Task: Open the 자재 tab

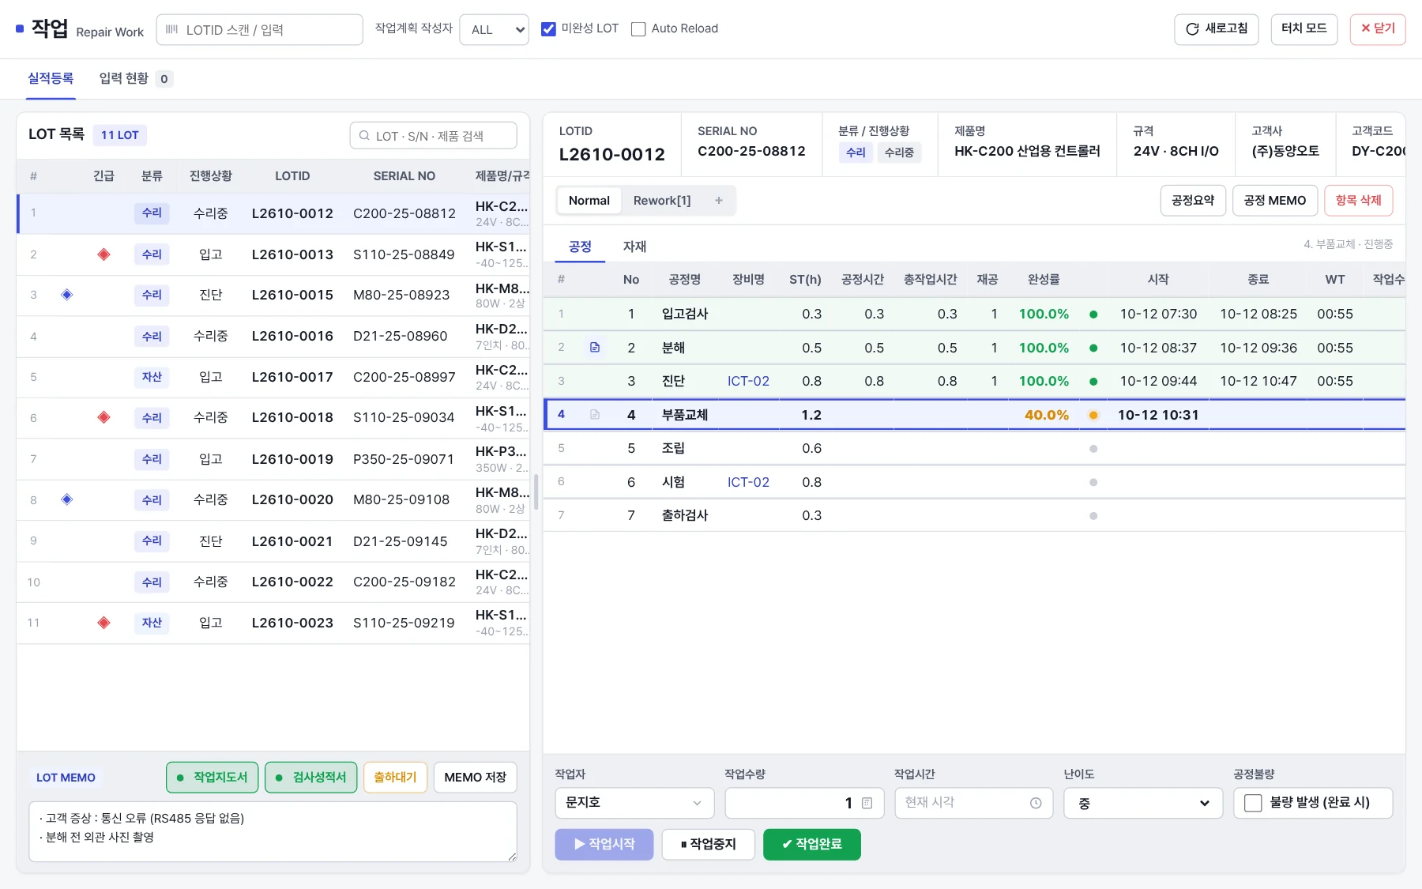Action: (x=634, y=247)
